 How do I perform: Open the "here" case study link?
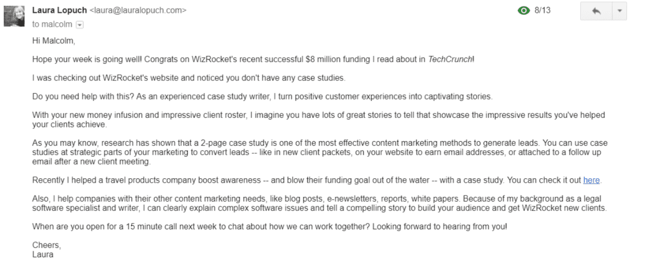pyautogui.click(x=591, y=180)
